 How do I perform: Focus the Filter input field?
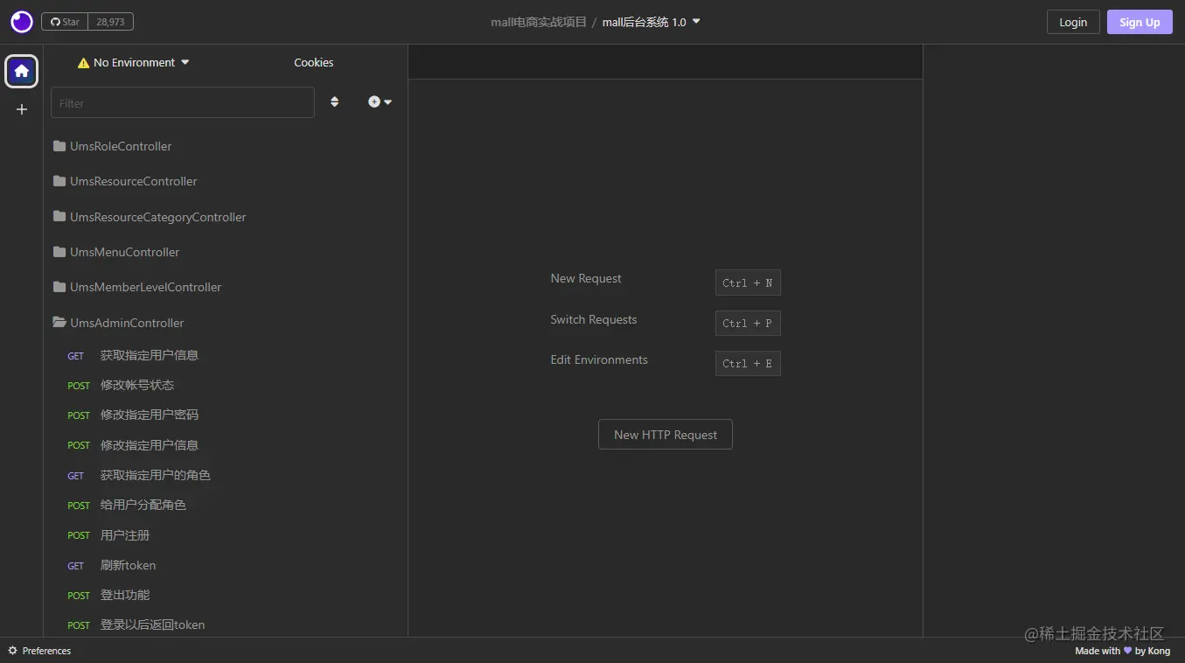point(183,102)
